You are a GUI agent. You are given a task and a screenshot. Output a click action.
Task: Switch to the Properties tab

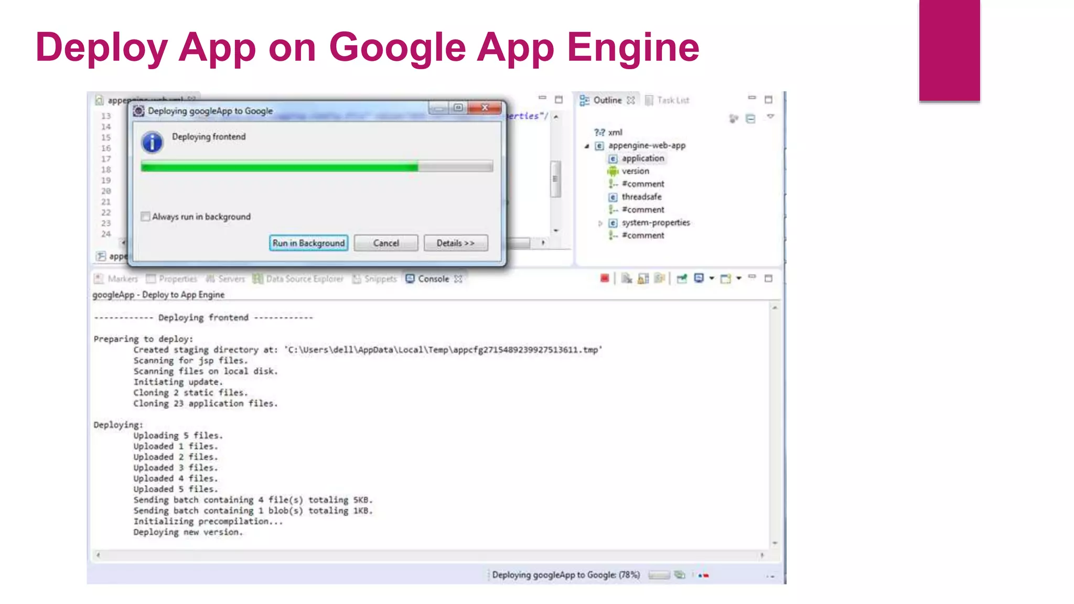click(x=171, y=279)
